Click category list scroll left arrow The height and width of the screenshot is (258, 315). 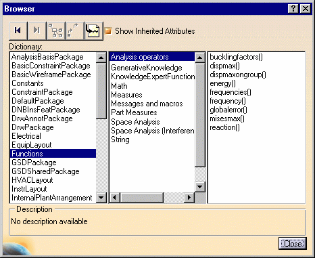click(115, 198)
